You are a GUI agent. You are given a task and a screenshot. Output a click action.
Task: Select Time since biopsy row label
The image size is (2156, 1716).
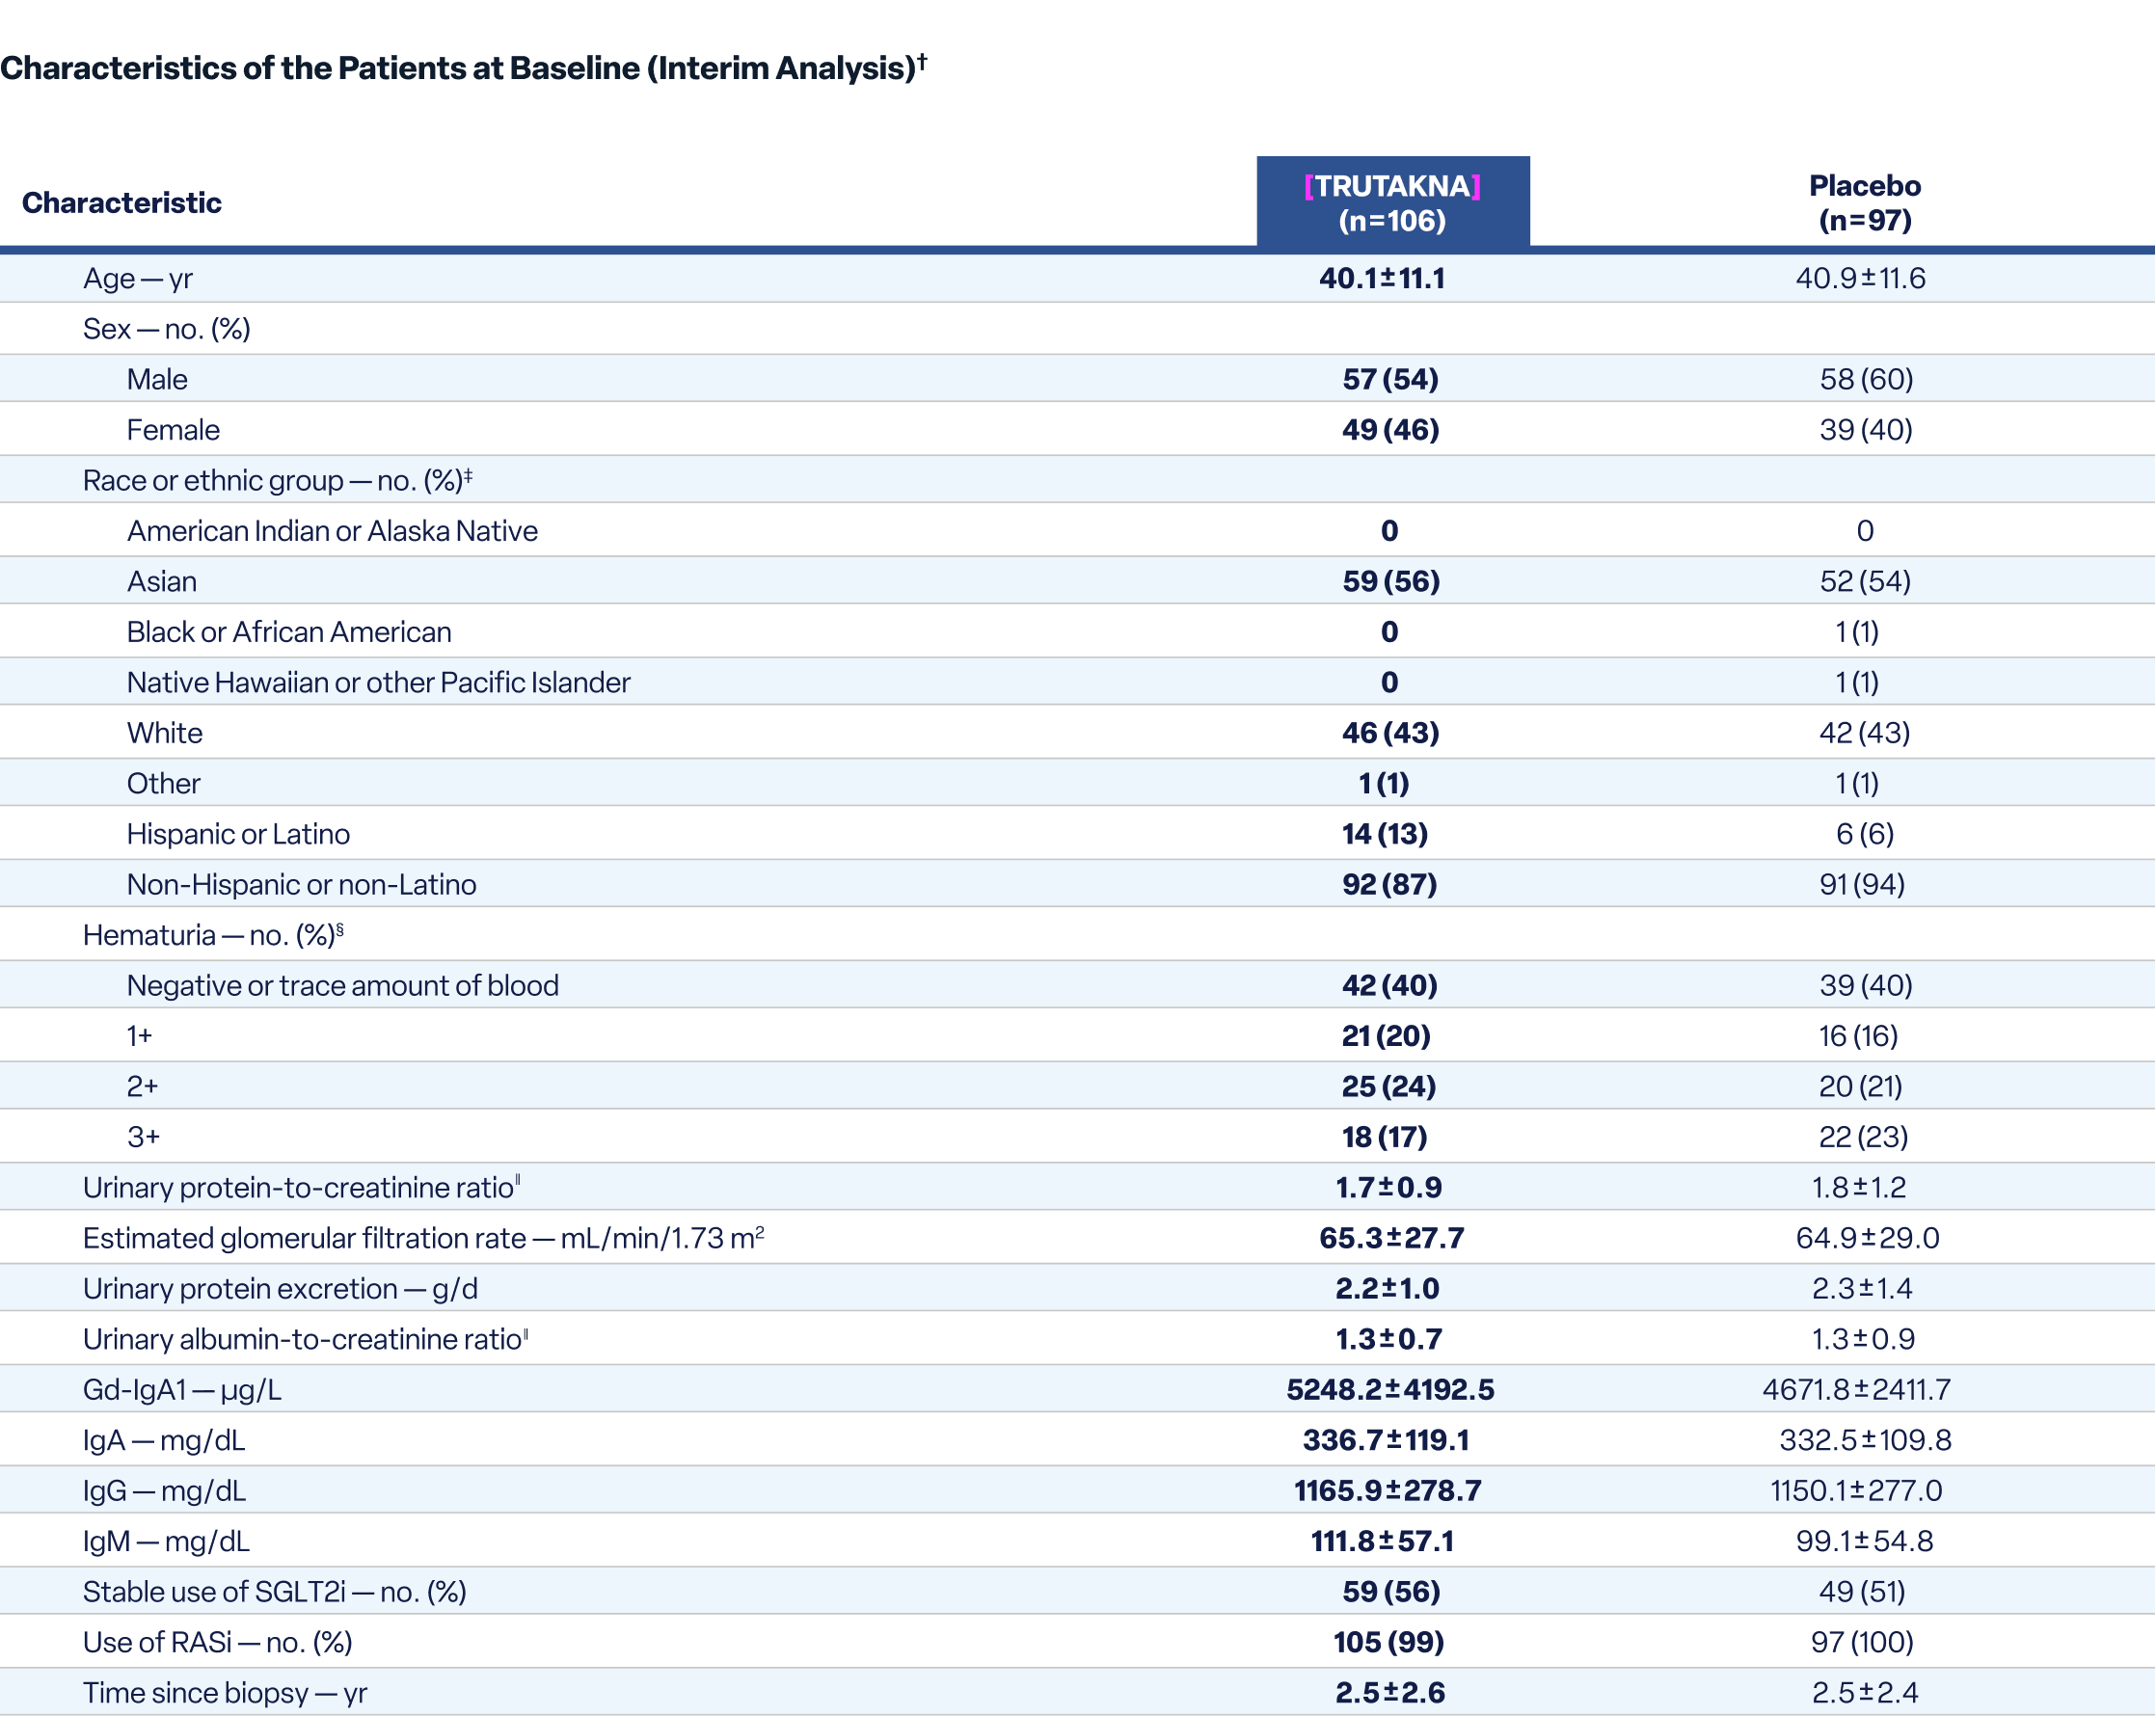pos(224,1692)
